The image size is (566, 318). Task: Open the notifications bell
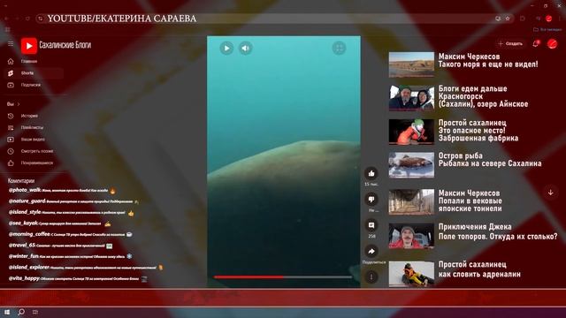pos(536,43)
